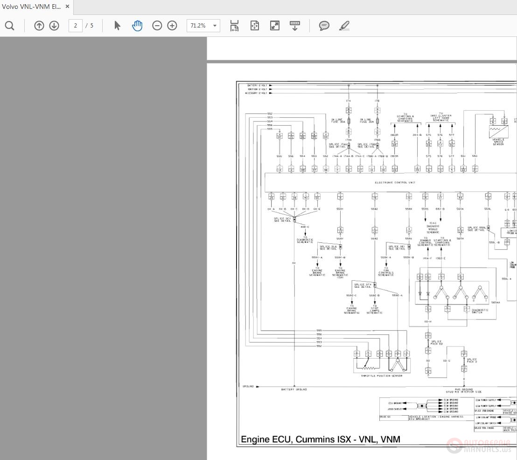This screenshot has height=460, width=517.
Task: Switch to the Volvo VNL-VNM tab
Action: coord(31,7)
